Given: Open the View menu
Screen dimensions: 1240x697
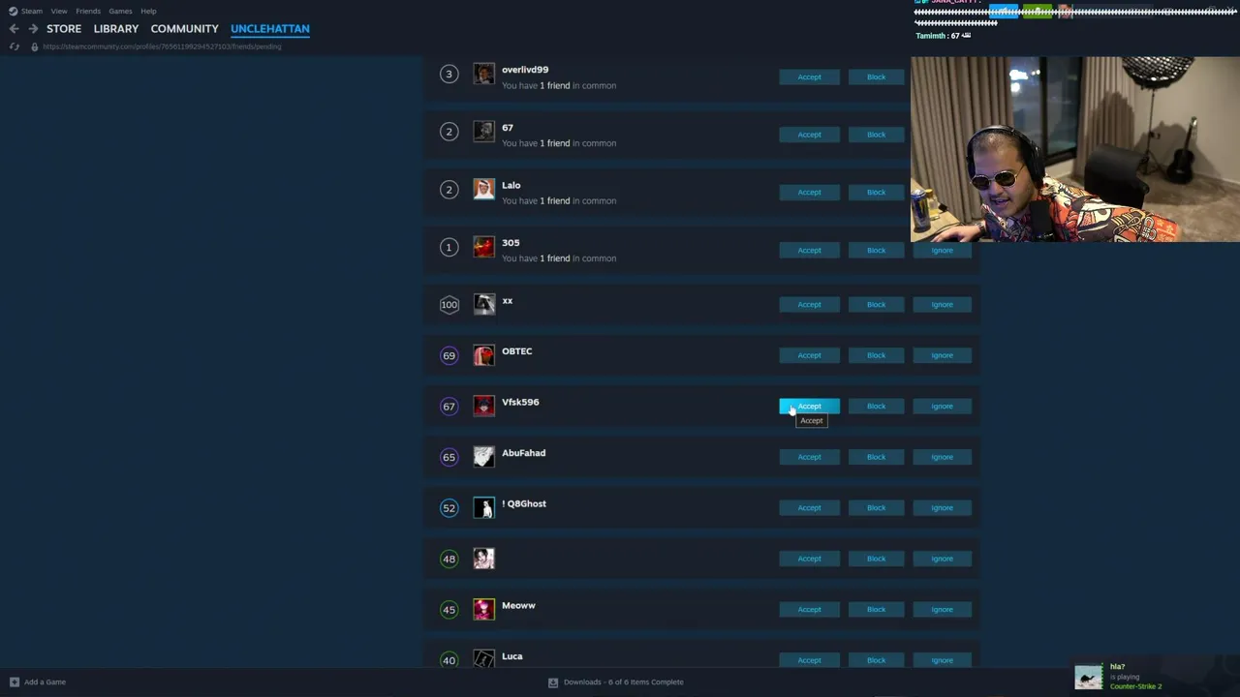Looking at the screenshot, I should pos(59,11).
